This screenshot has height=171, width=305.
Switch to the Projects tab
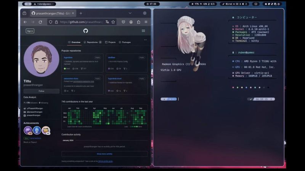(x=110, y=42)
